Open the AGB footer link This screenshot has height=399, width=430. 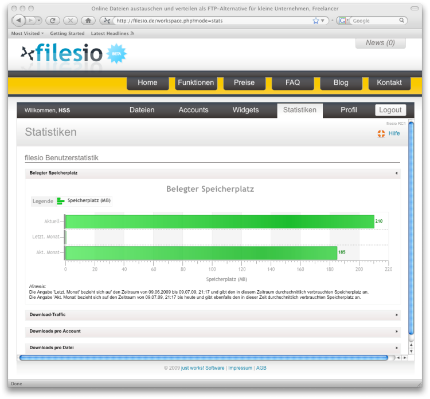pyautogui.click(x=261, y=368)
